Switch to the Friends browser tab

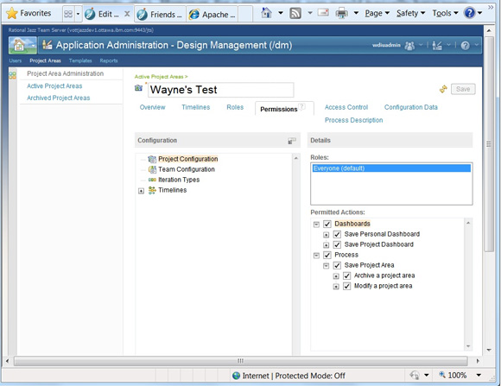click(160, 15)
